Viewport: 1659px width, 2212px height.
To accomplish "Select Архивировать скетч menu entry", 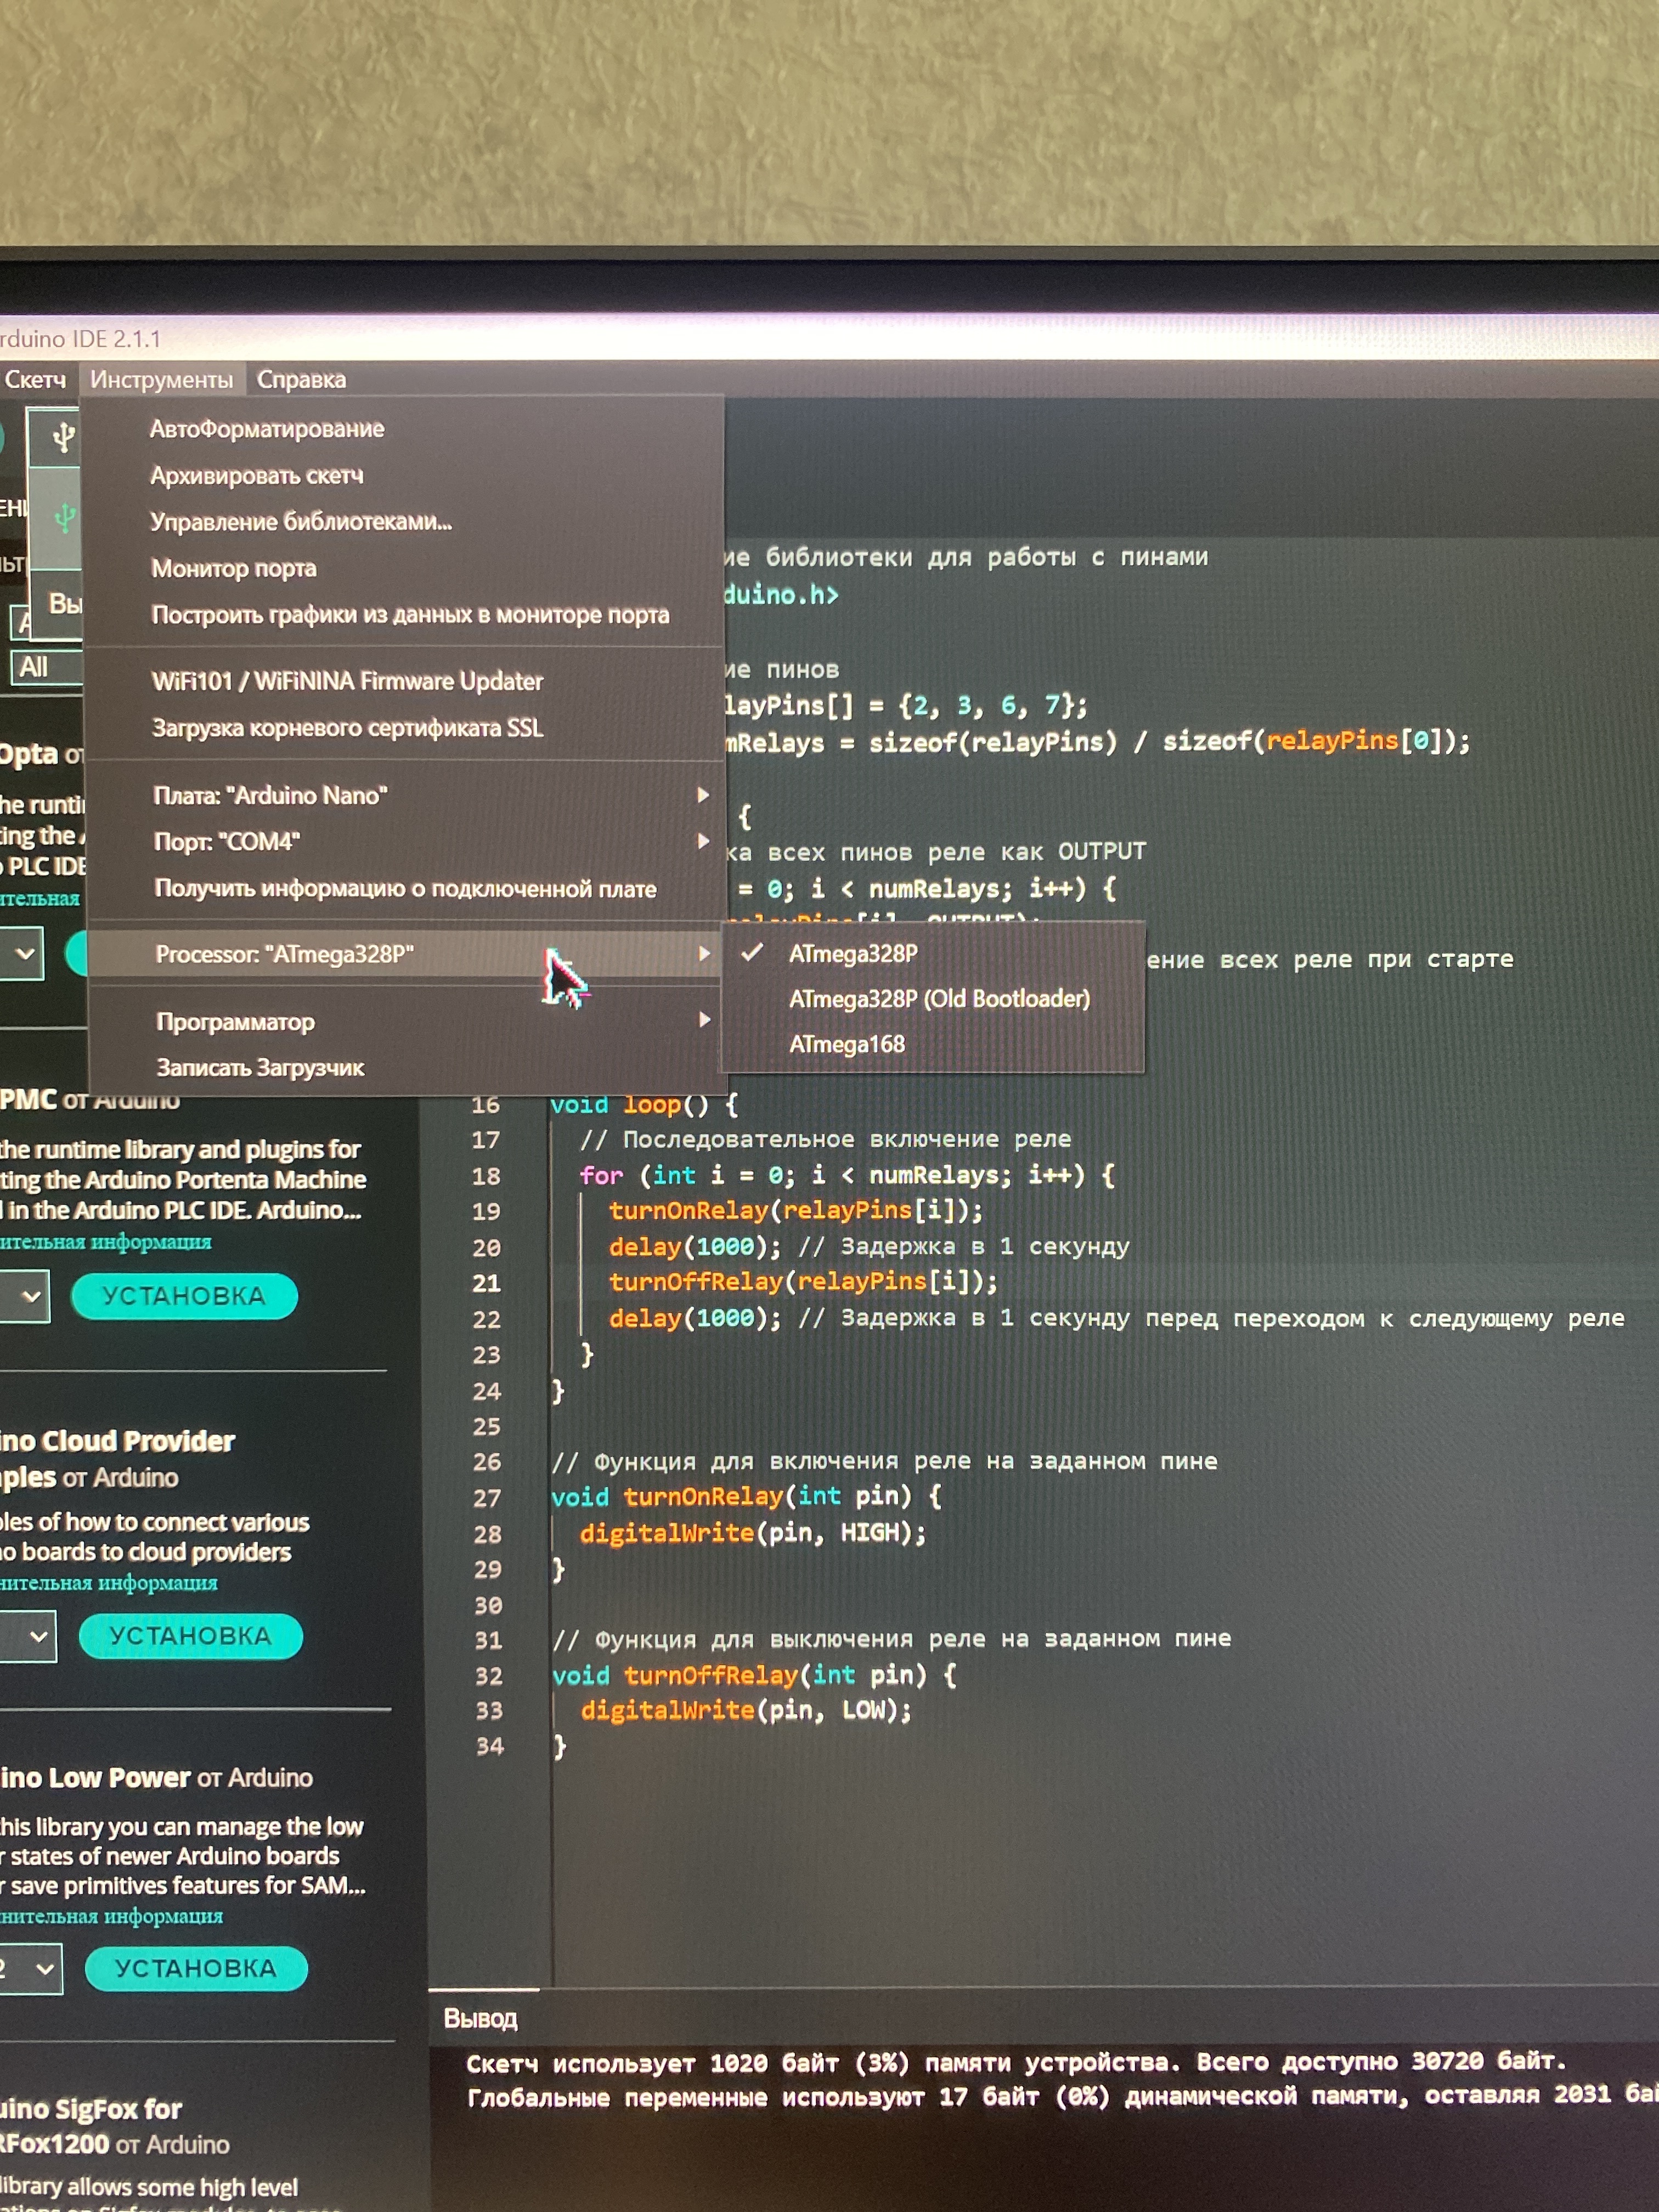I will [257, 476].
